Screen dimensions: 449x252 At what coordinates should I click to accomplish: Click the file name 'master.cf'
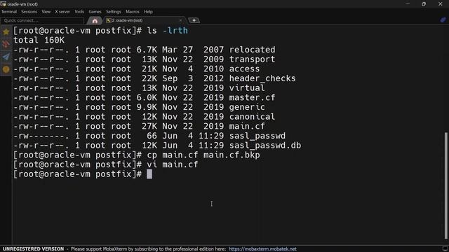coord(252,97)
